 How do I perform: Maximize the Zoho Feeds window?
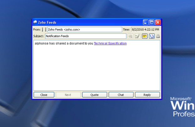[152, 22]
